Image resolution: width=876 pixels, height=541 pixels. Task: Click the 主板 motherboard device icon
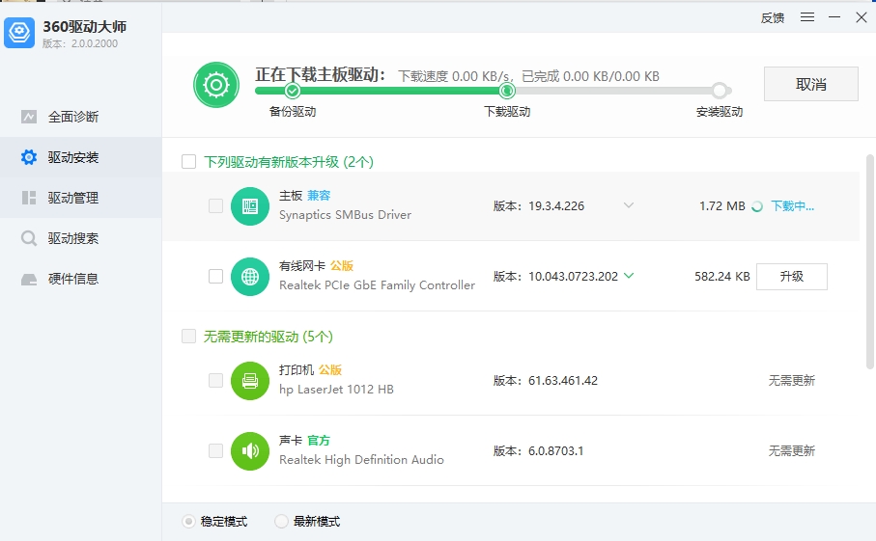click(x=250, y=206)
